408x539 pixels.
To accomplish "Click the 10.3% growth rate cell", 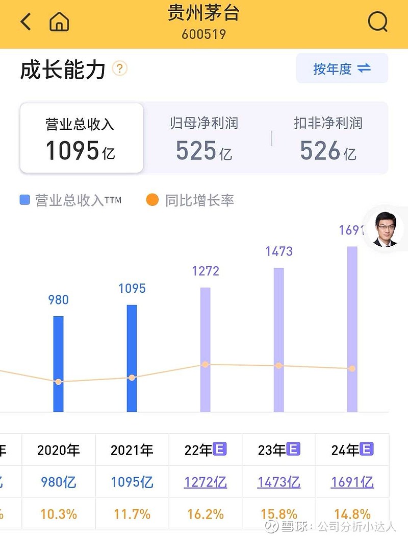I will point(58,514).
